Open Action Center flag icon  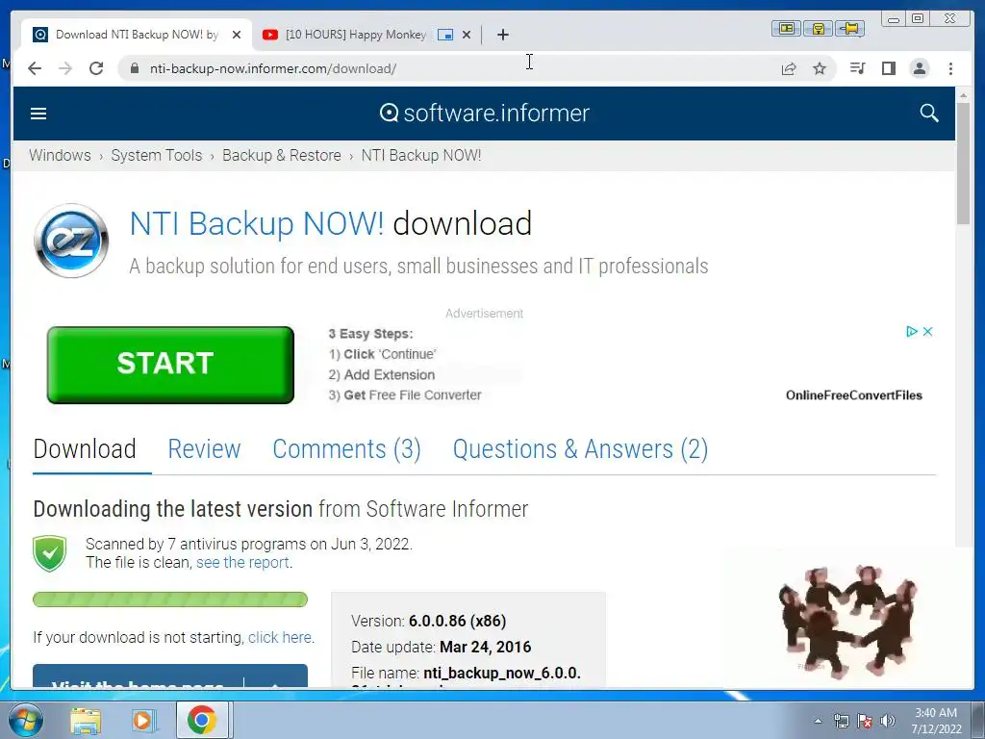coord(865,721)
